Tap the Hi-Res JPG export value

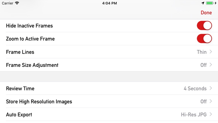[x=194, y=115]
